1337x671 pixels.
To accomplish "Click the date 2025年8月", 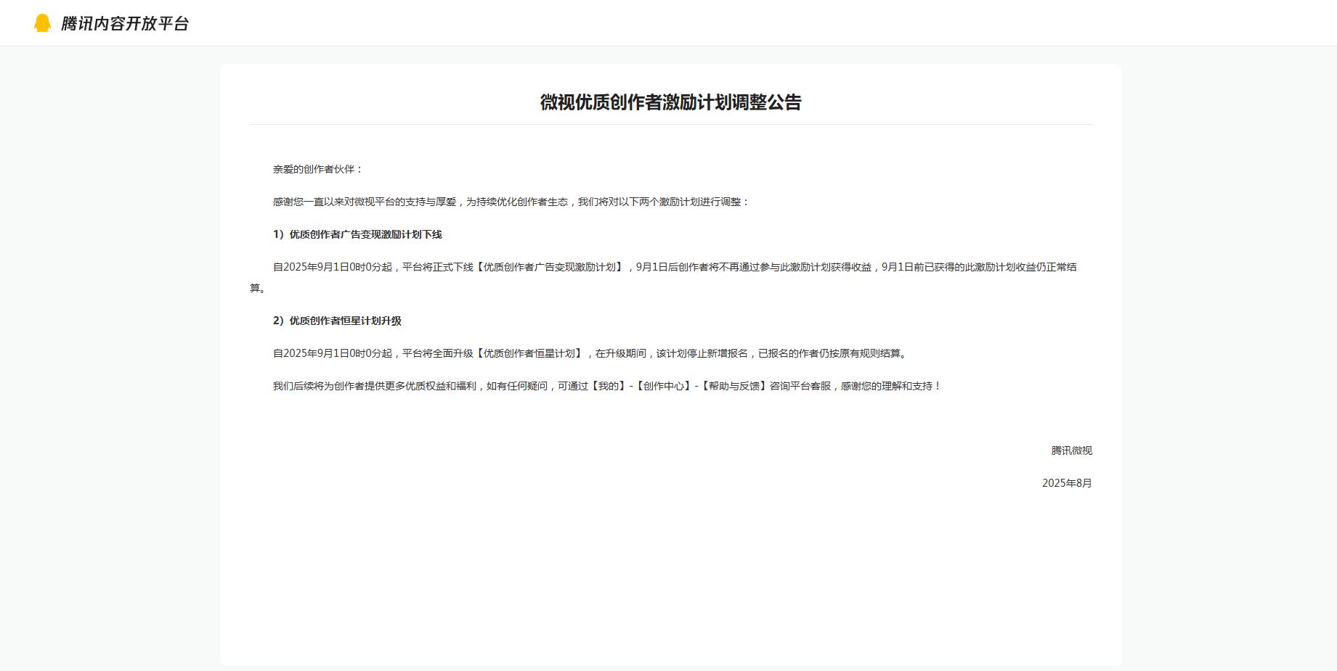I will [x=1067, y=483].
